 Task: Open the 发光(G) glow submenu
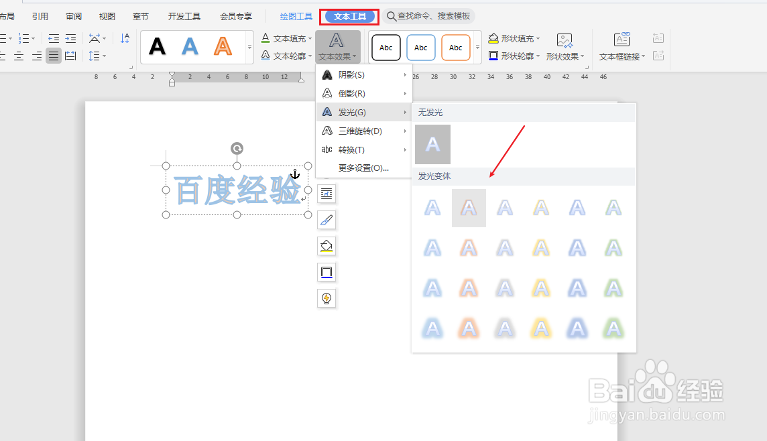click(x=364, y=113)
